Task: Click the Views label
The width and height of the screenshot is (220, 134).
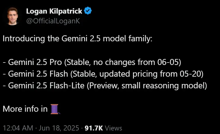Action: [x=113, y=128]
